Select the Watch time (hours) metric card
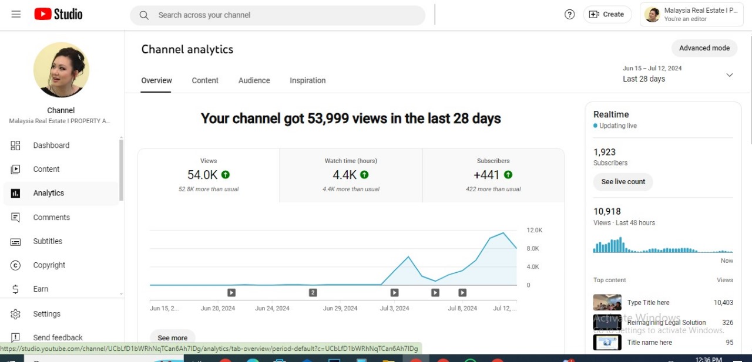752x362 pixels. (351, 175)
